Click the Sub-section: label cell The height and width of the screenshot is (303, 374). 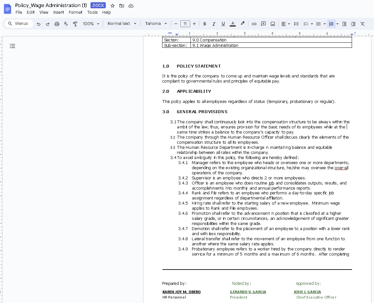pos(176,45)
